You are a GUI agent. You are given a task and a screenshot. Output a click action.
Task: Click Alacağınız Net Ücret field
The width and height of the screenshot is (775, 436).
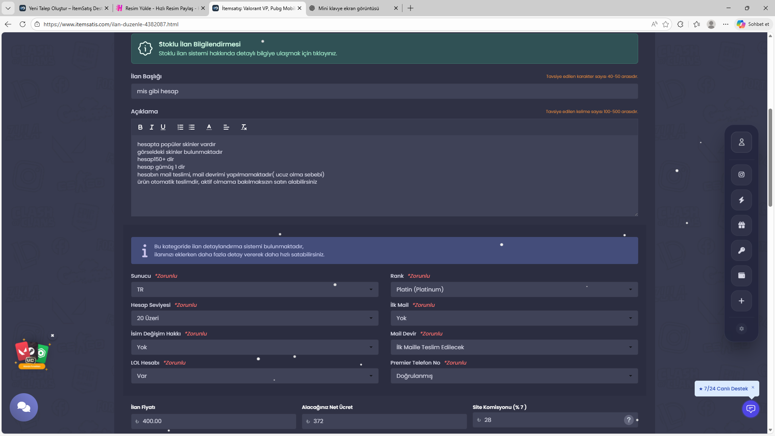pyautogui.click(x=384, y=421)
